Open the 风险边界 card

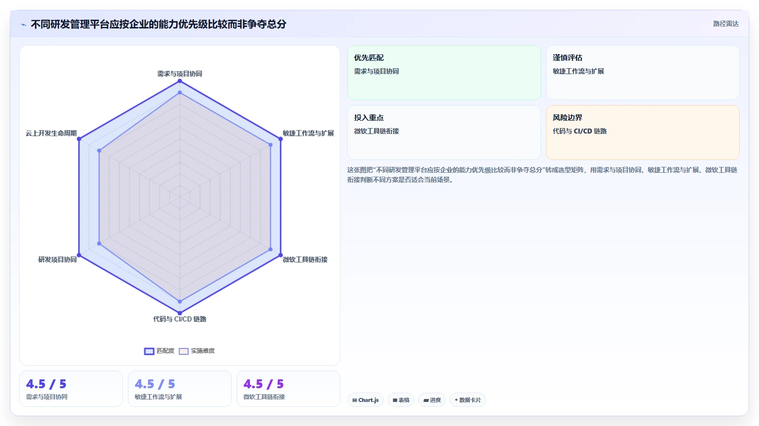click(643, 133)
